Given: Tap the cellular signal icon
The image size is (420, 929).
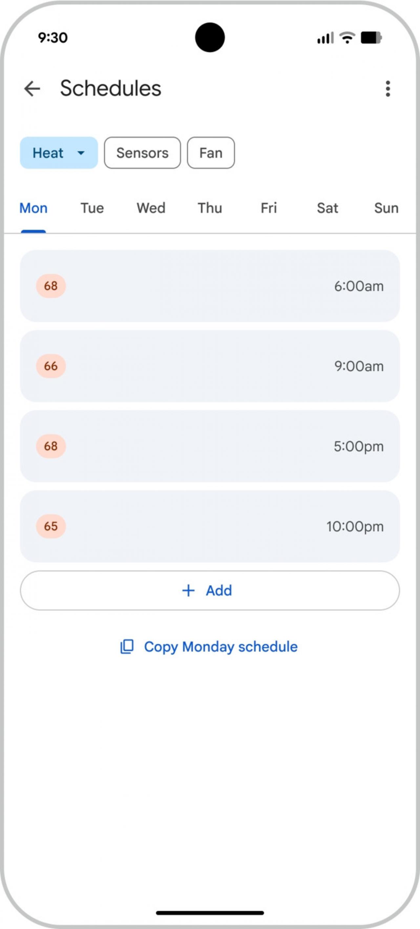Looking at the screenshot, I should tap(325, 38).
